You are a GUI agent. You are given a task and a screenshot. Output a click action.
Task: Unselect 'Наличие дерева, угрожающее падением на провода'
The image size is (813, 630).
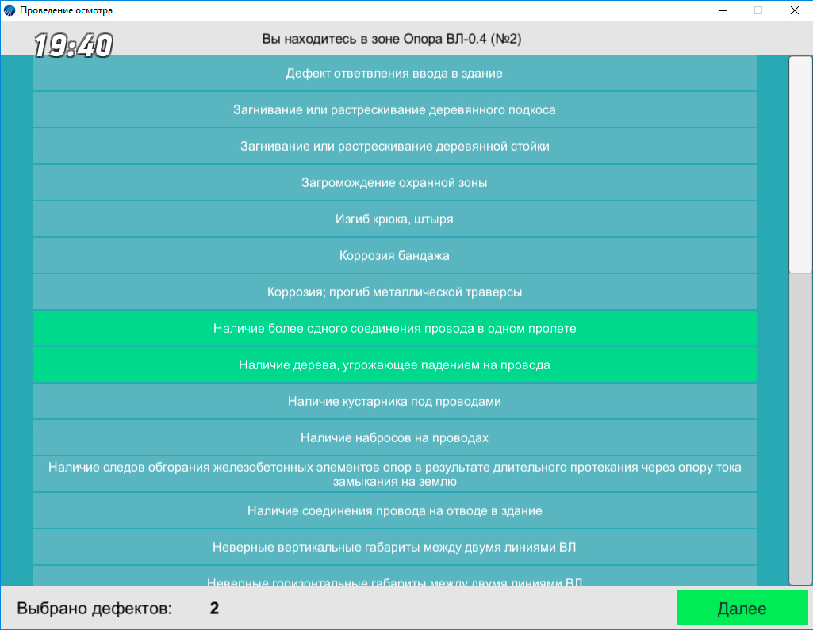click(394, 365)
